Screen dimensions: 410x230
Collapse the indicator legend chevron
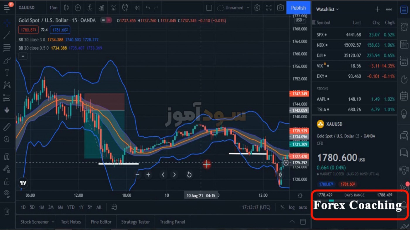point(23,56)
